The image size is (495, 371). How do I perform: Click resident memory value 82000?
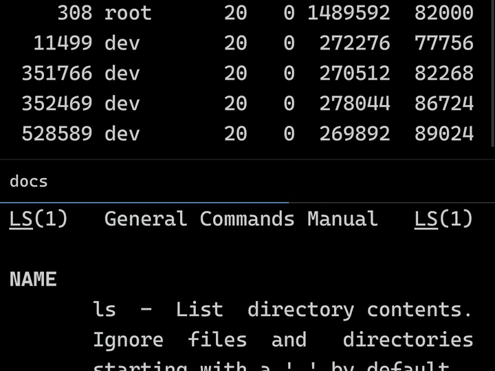[x=444, y=13]
